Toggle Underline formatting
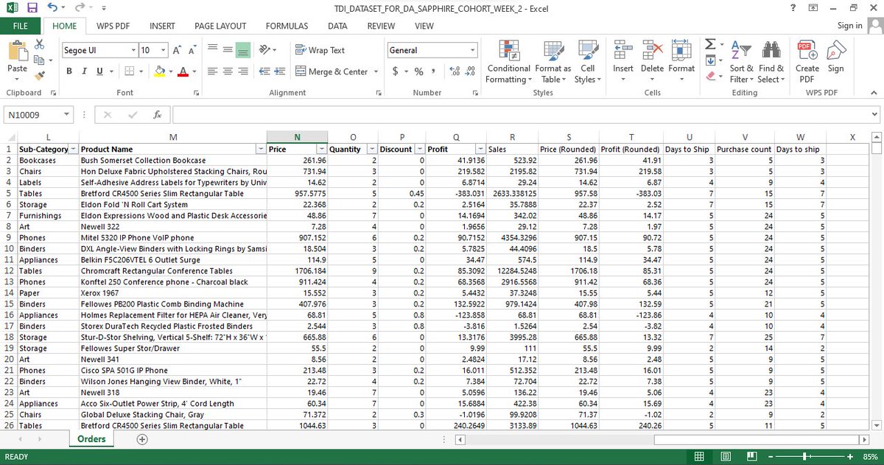The width and height of the screenshot is (884, 465). point(99,71)
